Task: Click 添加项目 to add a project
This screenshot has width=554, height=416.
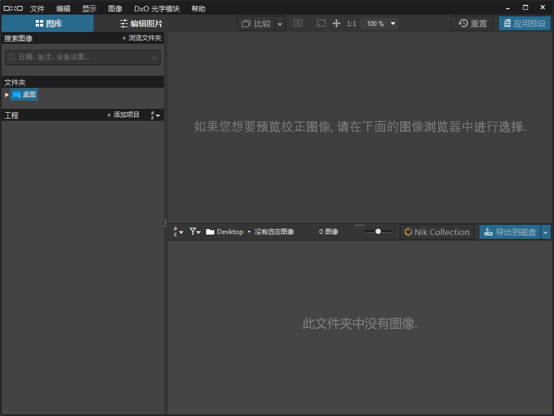Action: click(123, 115)
